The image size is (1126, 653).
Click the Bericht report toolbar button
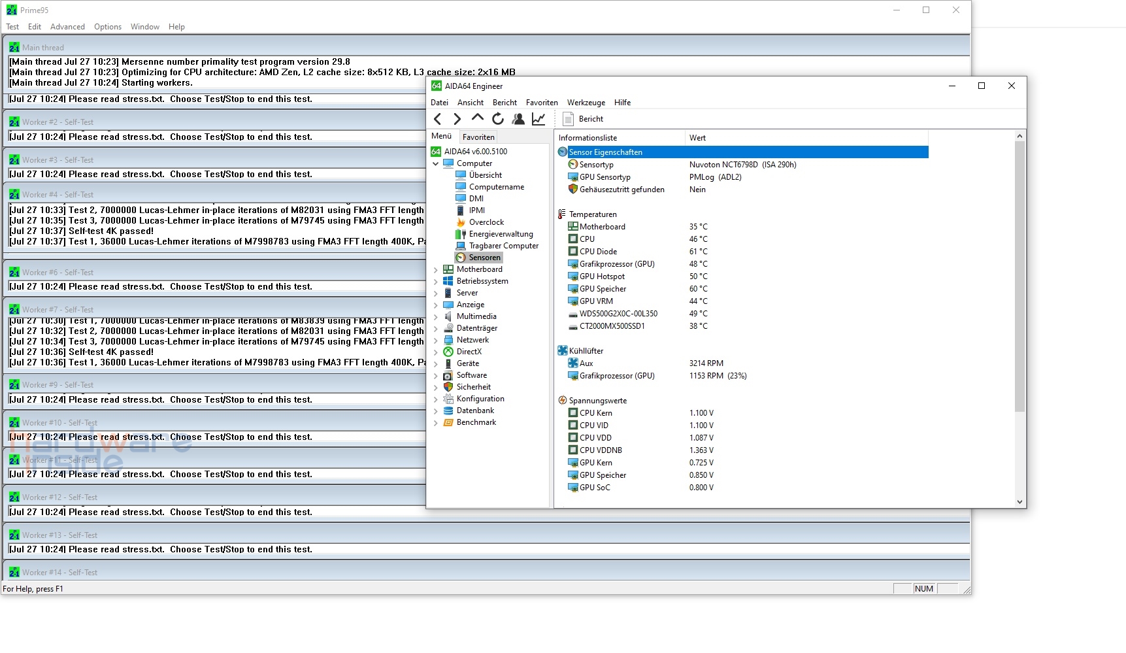(x=584, y=119)
